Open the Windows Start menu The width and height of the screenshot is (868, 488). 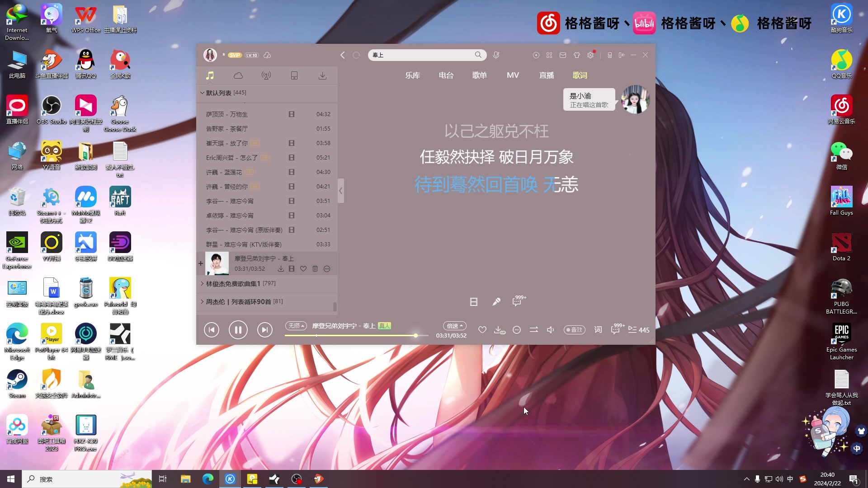pos(11,479)
